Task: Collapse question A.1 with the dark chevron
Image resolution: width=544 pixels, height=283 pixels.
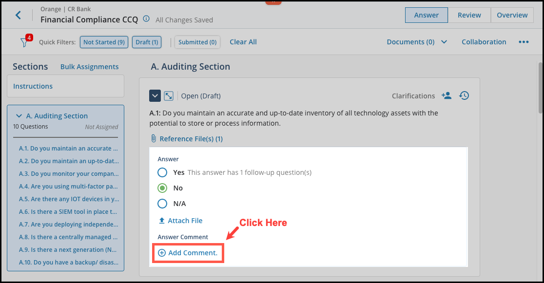Action: pos(155,95)
